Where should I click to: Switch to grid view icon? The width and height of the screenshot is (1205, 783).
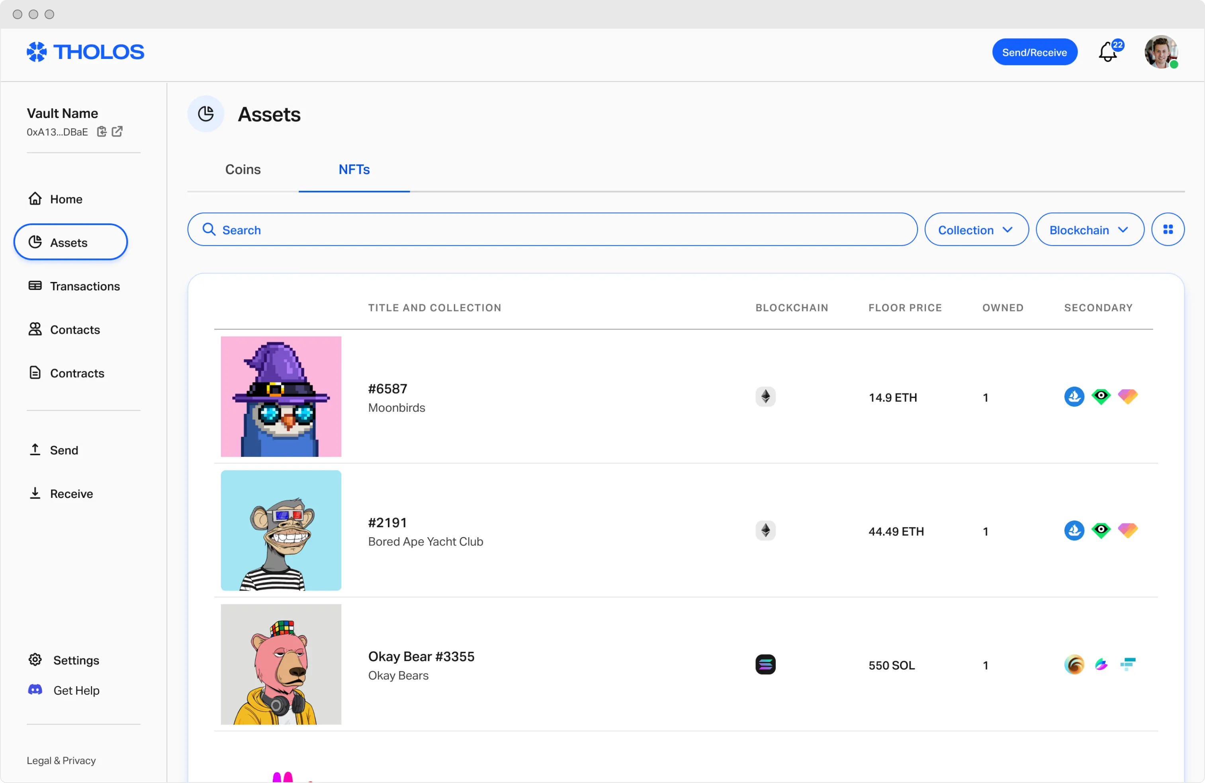tap(1168, 229)
